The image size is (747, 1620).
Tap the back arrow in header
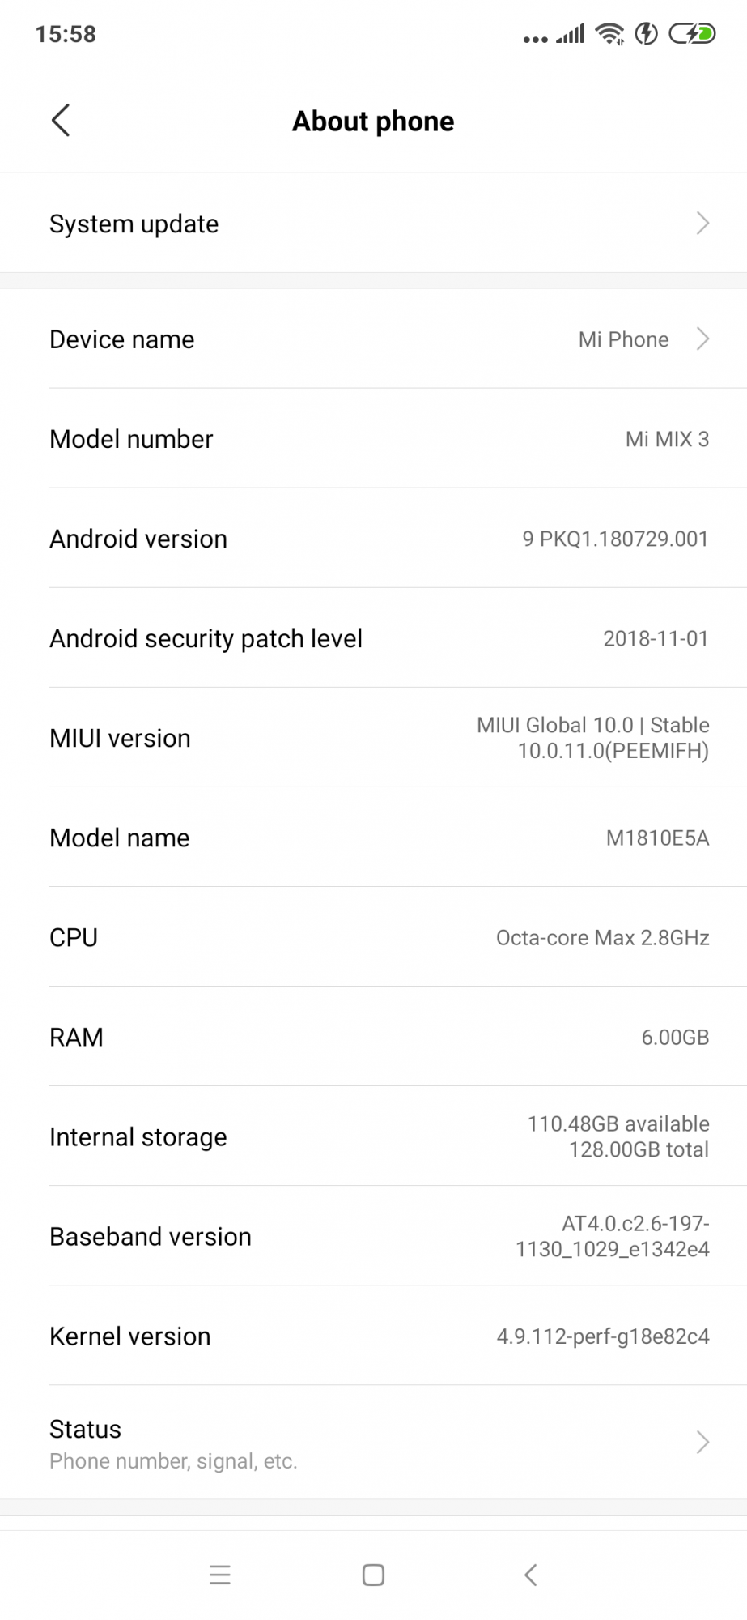coord(61,121)
